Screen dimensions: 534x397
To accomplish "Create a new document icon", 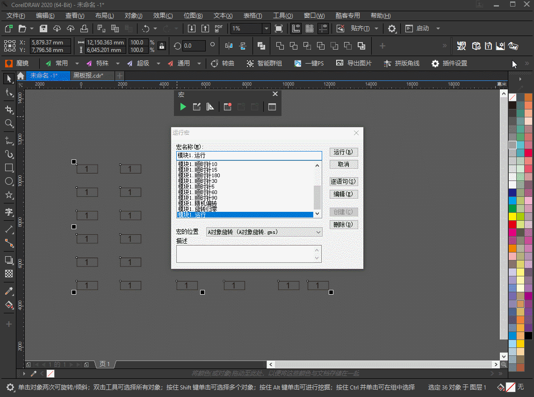I will [x=9, y=29].
